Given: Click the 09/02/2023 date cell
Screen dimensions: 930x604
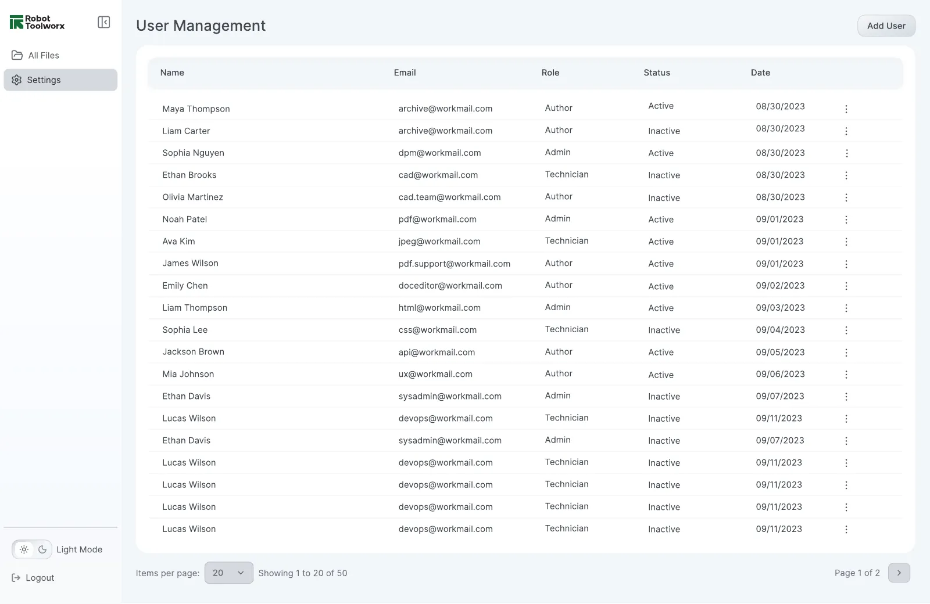Looking at the screenshot, I should pyautogui.click(x=780, y=286).
